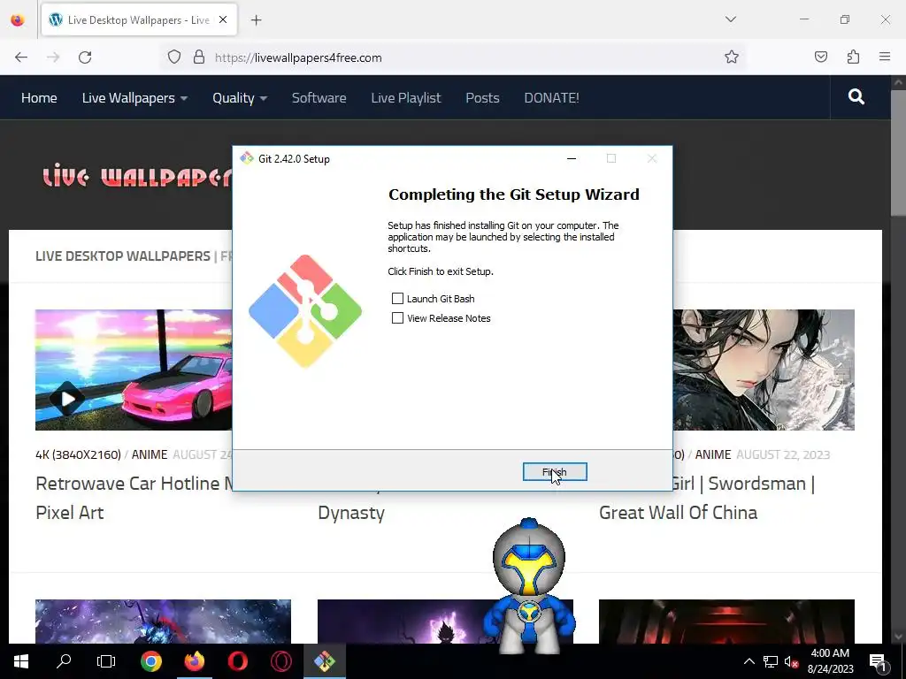
Task: Open the Home menu on the website
Action: coord(39,97)
